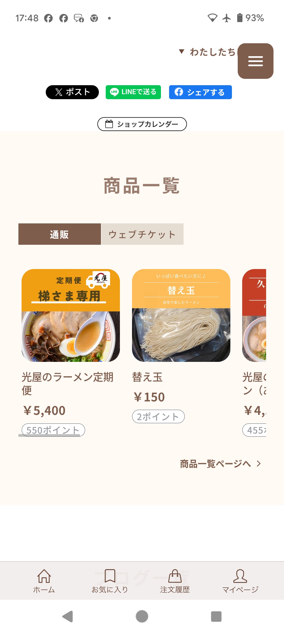284x633 pixels.
Task: Open the hamburger menu button
Action: pos(255,61)
